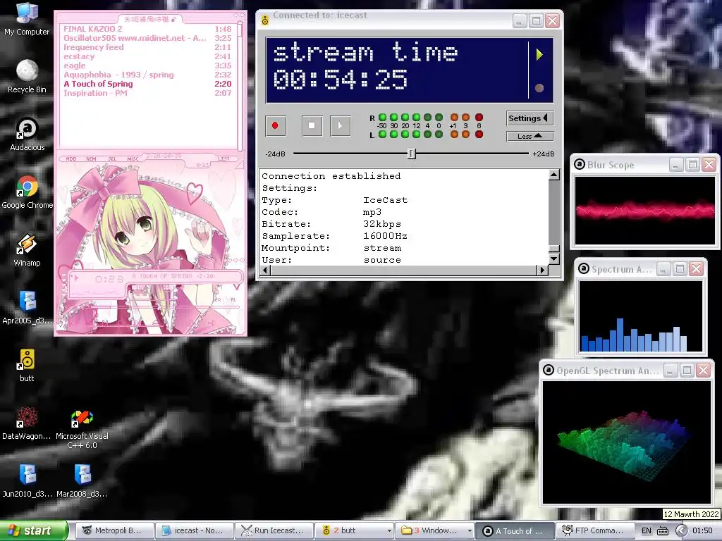Click the play/connect button in butt
Screen dimensions: 722x541
click(341, 125)
